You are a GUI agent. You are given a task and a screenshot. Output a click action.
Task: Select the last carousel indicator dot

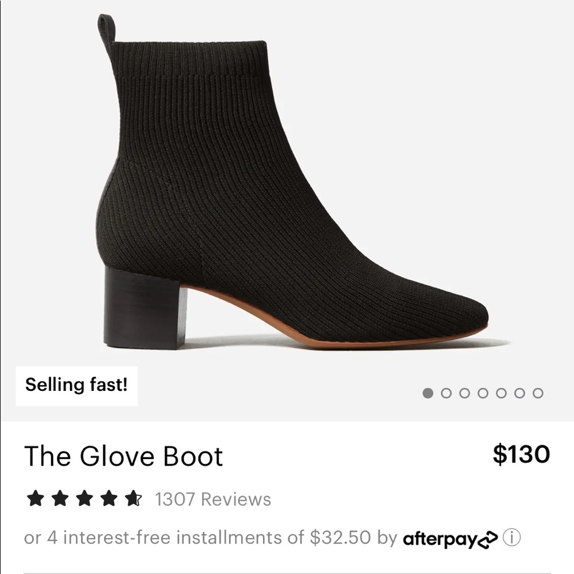pos(538,391)
